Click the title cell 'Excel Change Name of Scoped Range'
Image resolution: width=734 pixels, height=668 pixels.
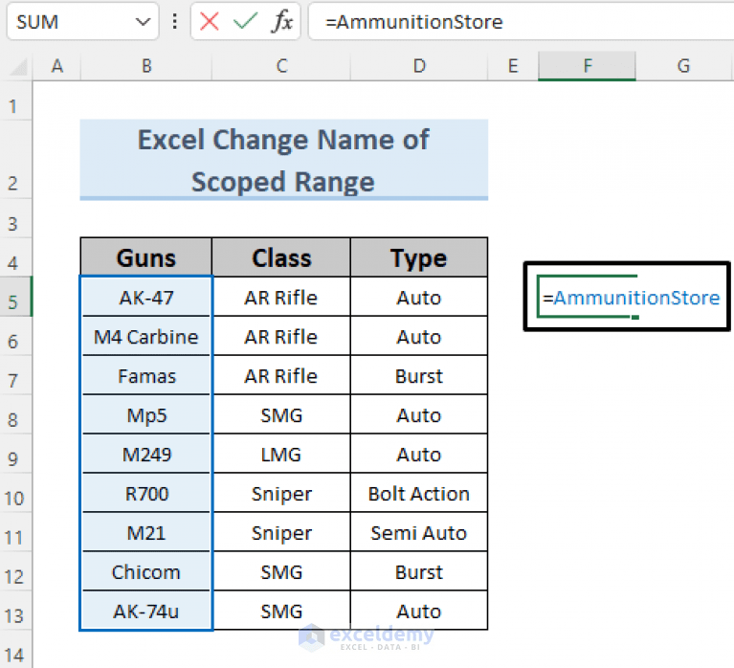coord(283,160)
